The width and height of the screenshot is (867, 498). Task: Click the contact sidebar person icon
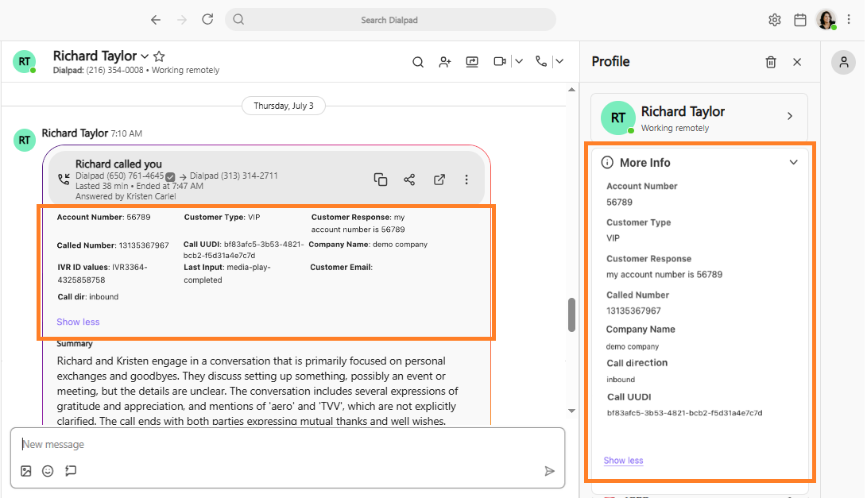pos(843,63)
